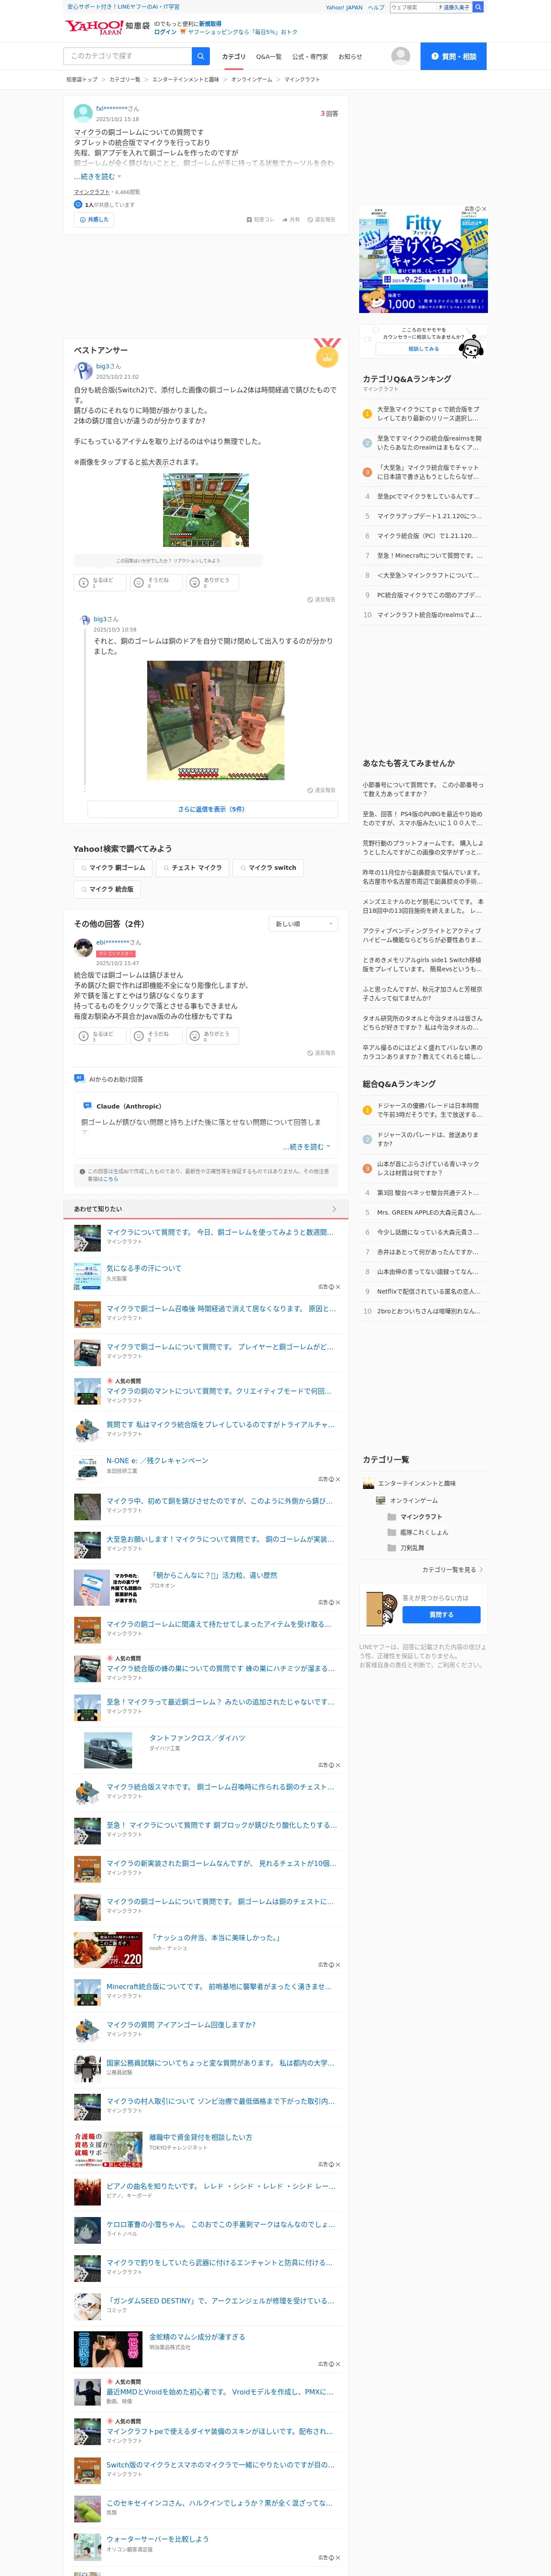
Task: Open the green golem Minecraft screenshot thumbnail
Action: click(x=206, y=511)
